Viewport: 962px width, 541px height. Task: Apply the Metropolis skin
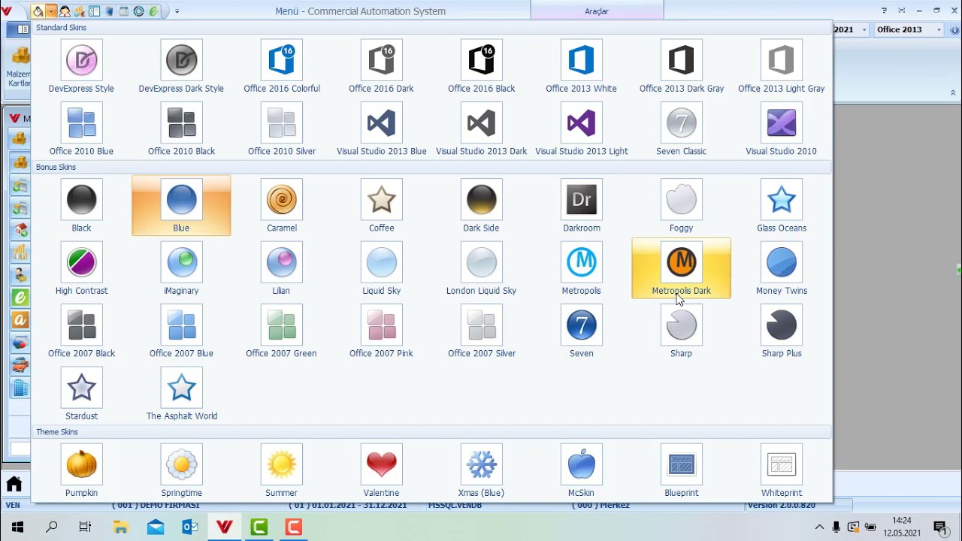[x=581, y=268]
